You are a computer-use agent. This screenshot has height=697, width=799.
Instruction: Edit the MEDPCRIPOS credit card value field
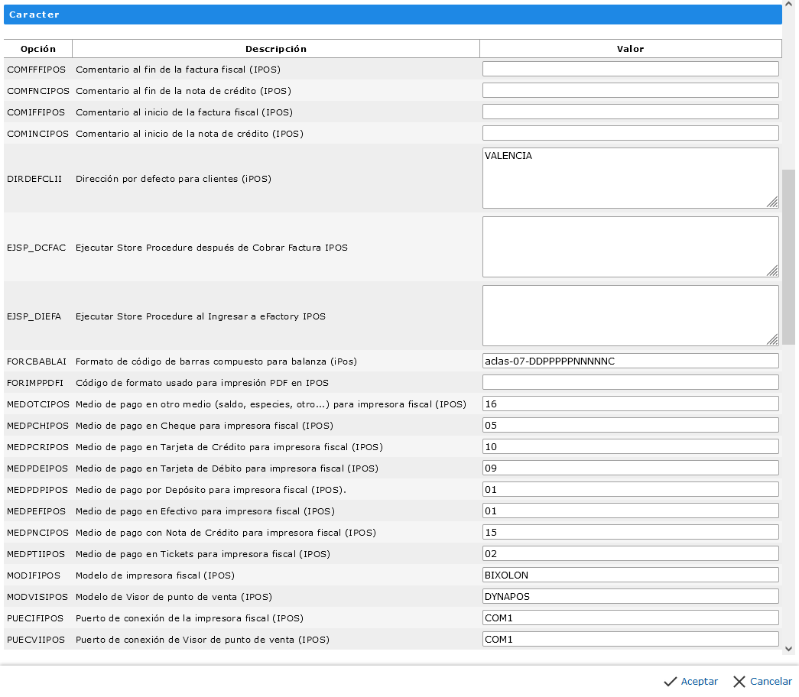pyautogui.click(x=630, y=446)
